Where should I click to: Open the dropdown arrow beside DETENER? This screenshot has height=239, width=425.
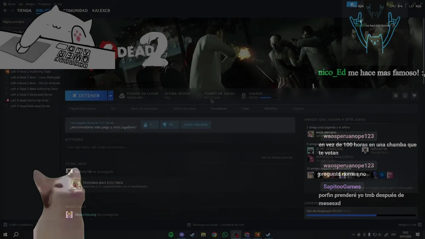click(x=111, y=96)
